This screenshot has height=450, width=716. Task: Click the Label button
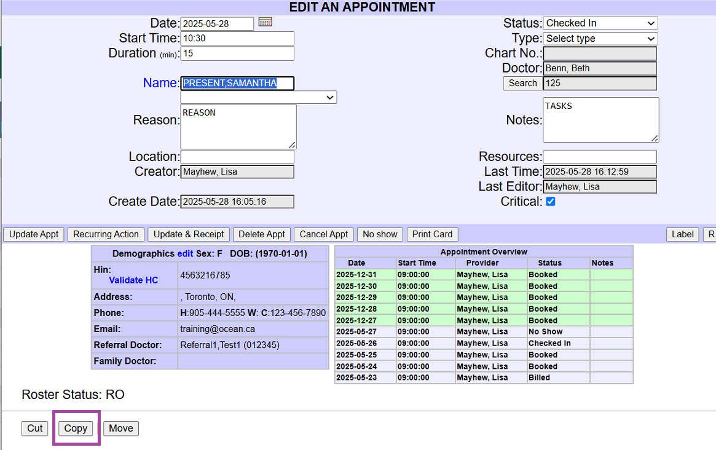(682, 234)
